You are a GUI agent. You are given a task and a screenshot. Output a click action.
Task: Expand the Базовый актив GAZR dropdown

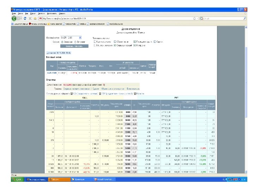(80, 38)
